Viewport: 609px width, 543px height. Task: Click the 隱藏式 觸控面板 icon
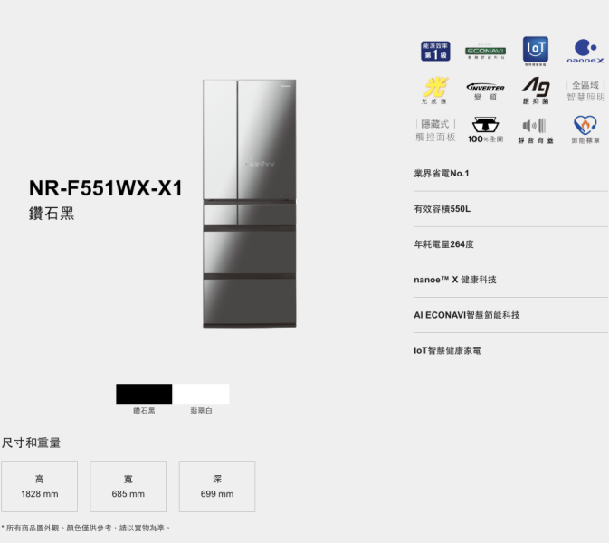point(435,130)
